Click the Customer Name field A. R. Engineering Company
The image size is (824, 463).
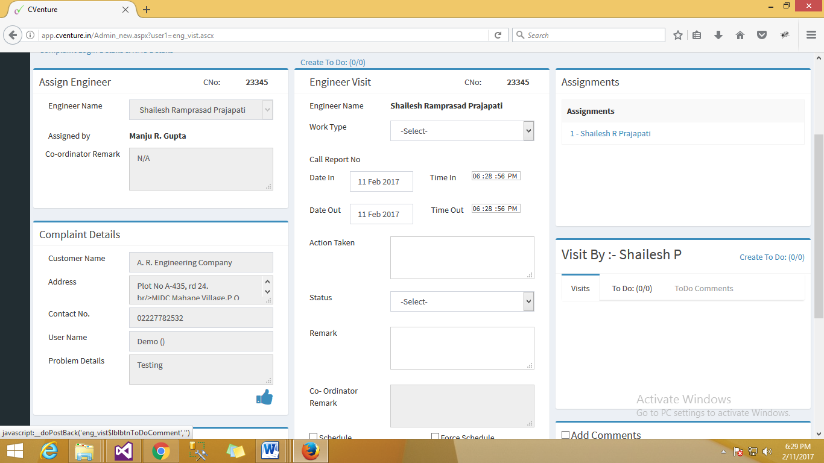[x=201, y=262]
